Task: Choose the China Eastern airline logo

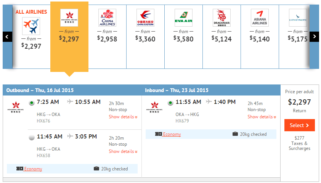Action: point(145,18)
